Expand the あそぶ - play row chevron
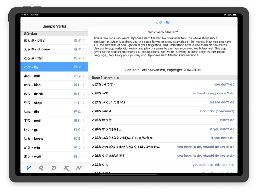 84,40
